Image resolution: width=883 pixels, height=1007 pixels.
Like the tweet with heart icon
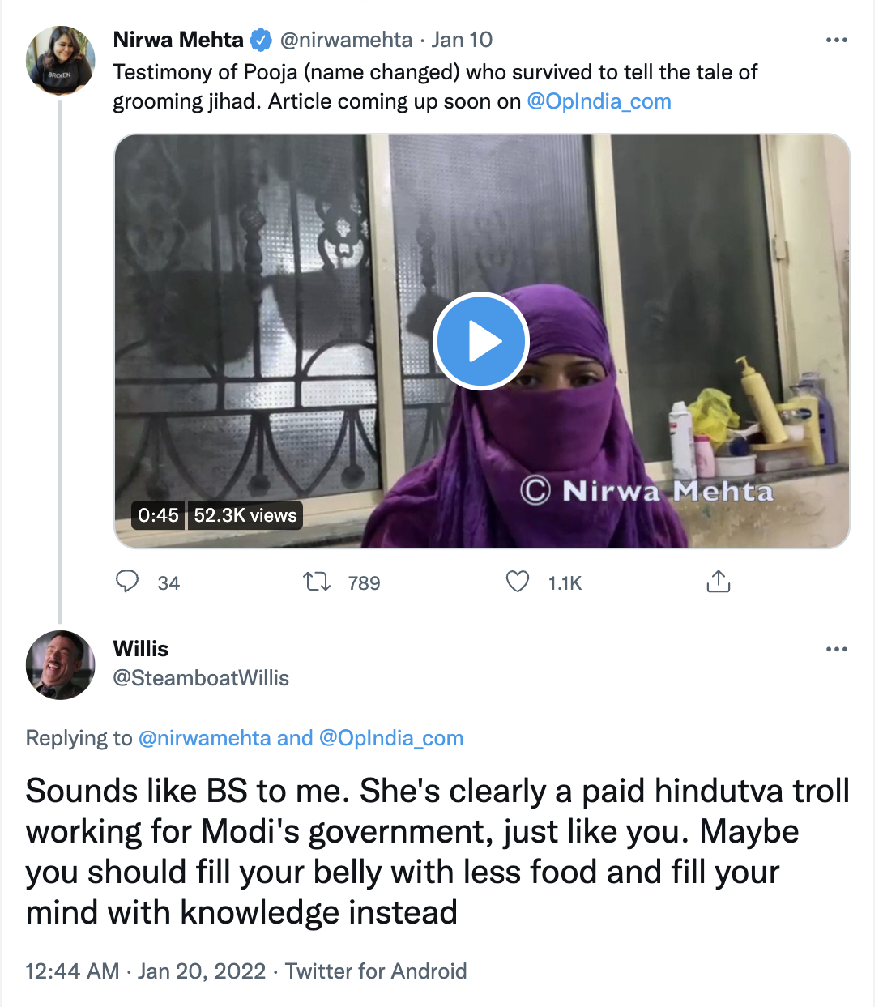tap(518, 582)
